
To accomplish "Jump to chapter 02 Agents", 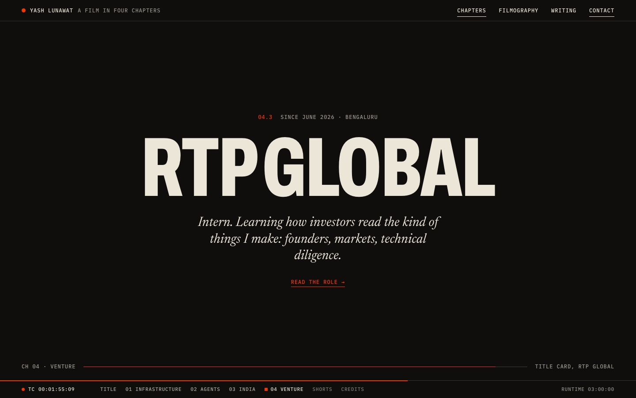I will [205, 390].
